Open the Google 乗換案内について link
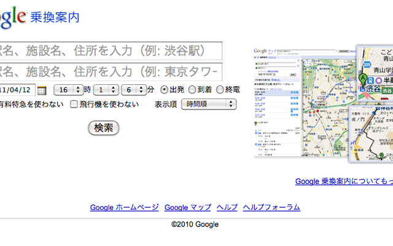This screenshot has width=393, height=246. (x=344, y=181)
